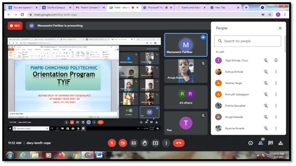This screenshot has height=166, width=296.
Task: Leave the call with red hang-up button
Action: pos(179,143)
